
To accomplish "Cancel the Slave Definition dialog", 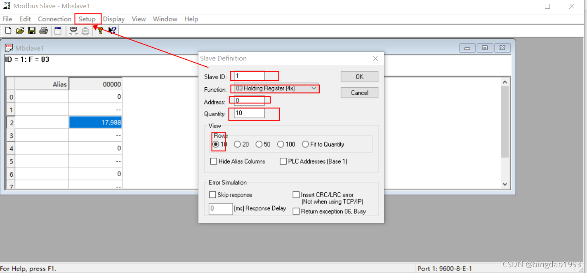I will point(359,92).
